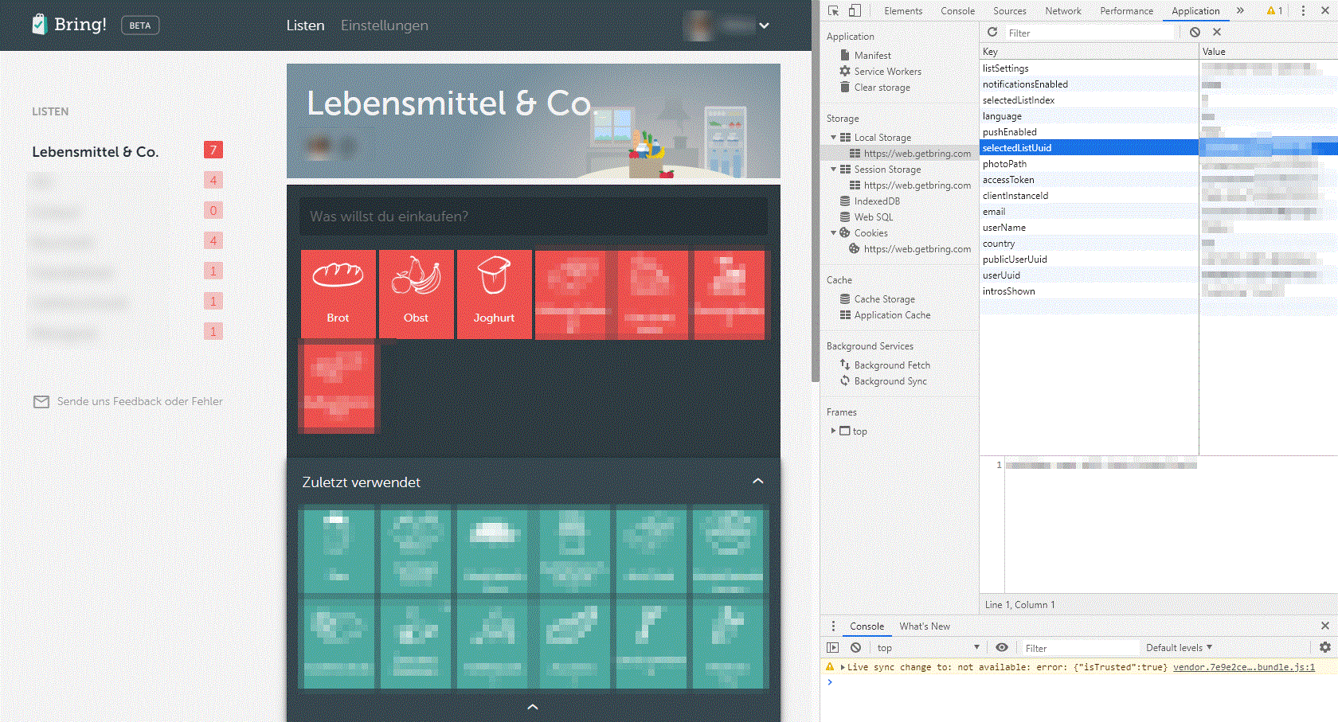Collapse the Zuletzt verwendet section
Screen dimensions: 1338x722
[757, 482]
